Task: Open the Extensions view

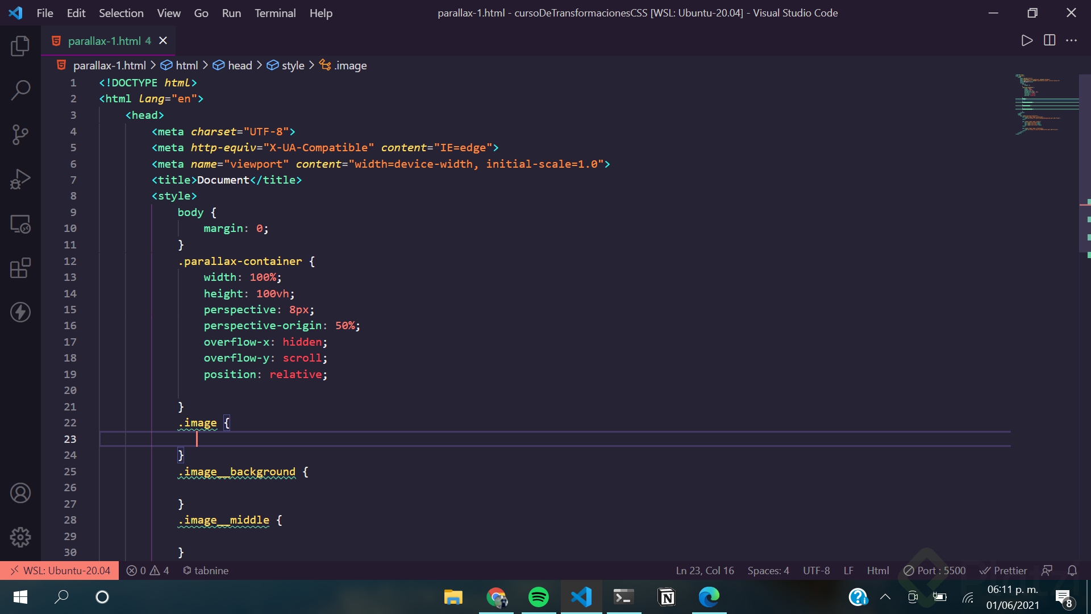Action: coord(20,268)
